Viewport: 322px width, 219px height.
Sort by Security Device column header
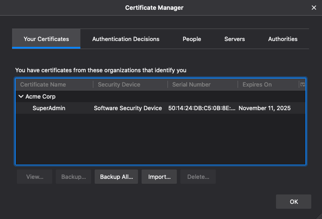tap(119, 84)
